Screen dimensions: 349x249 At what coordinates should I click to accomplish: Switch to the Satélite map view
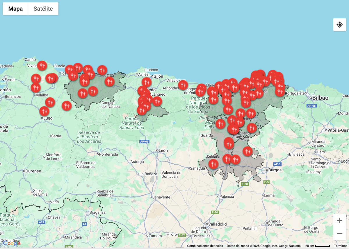(x=43, y=9)
